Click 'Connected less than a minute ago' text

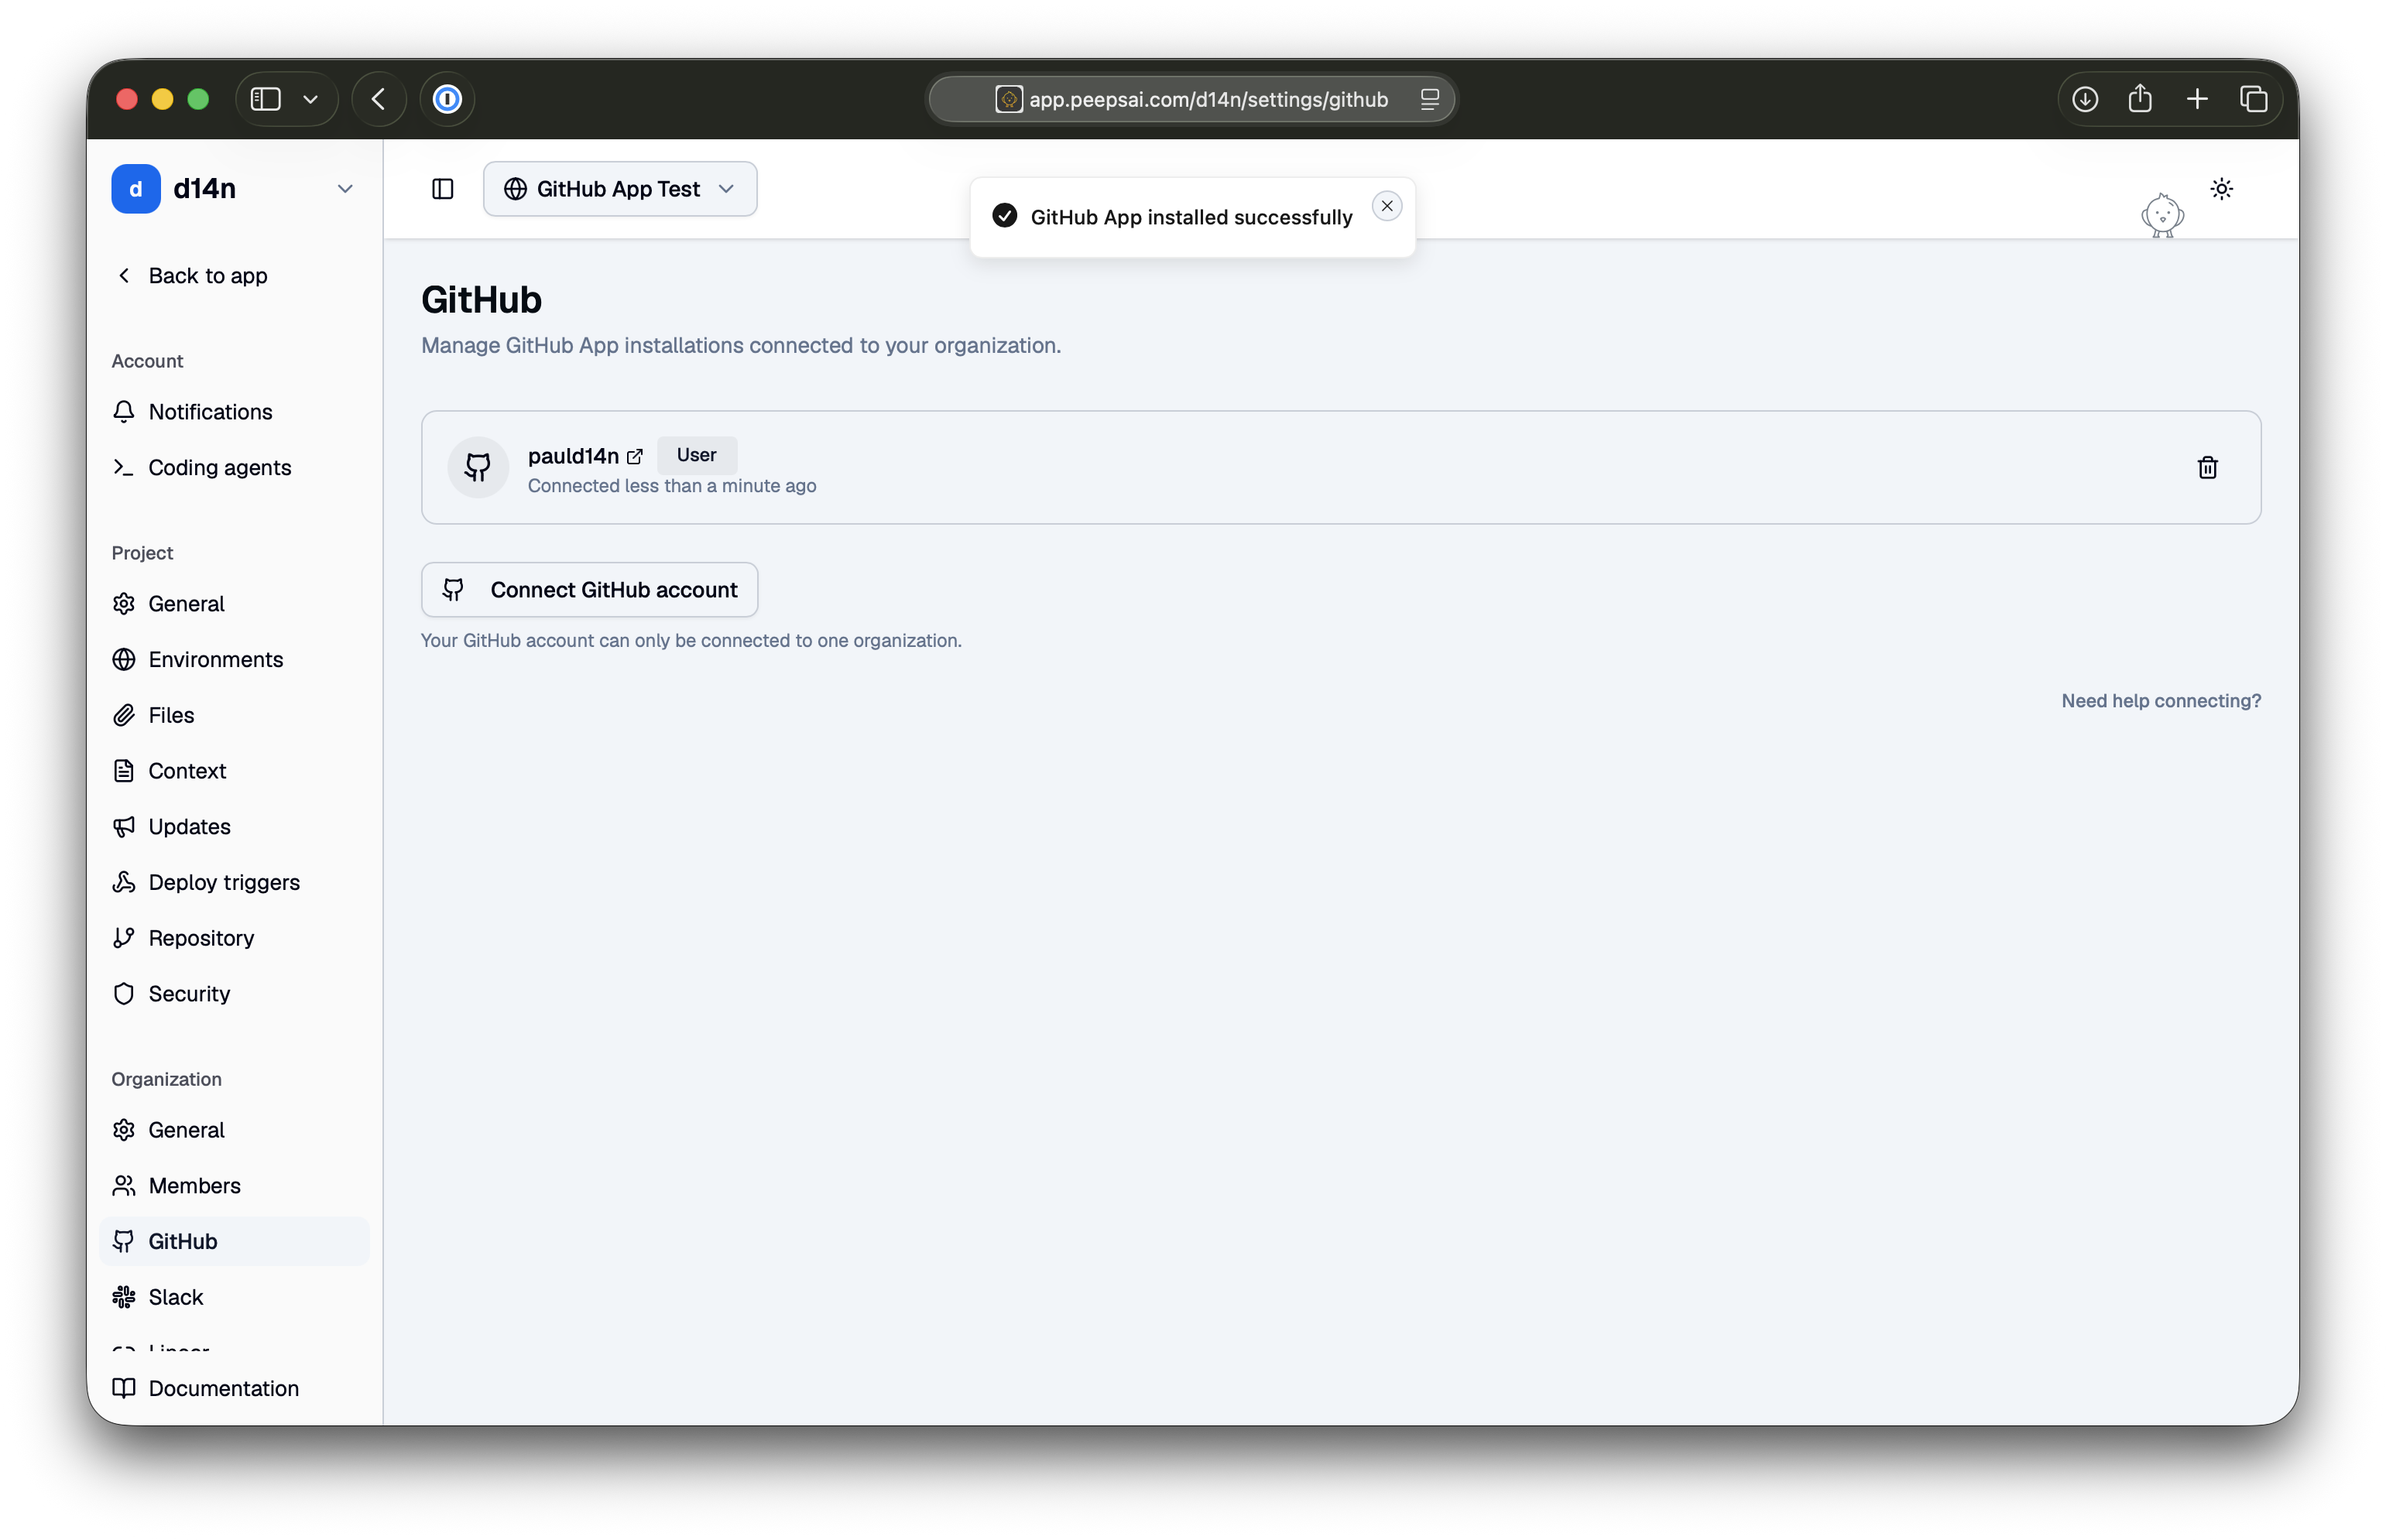671,486
